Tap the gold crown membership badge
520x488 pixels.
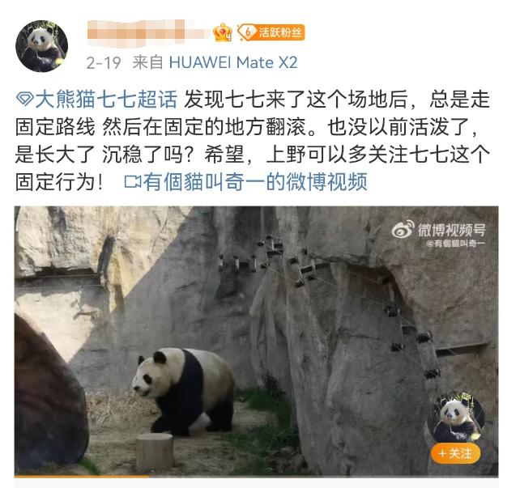[223, 33]
